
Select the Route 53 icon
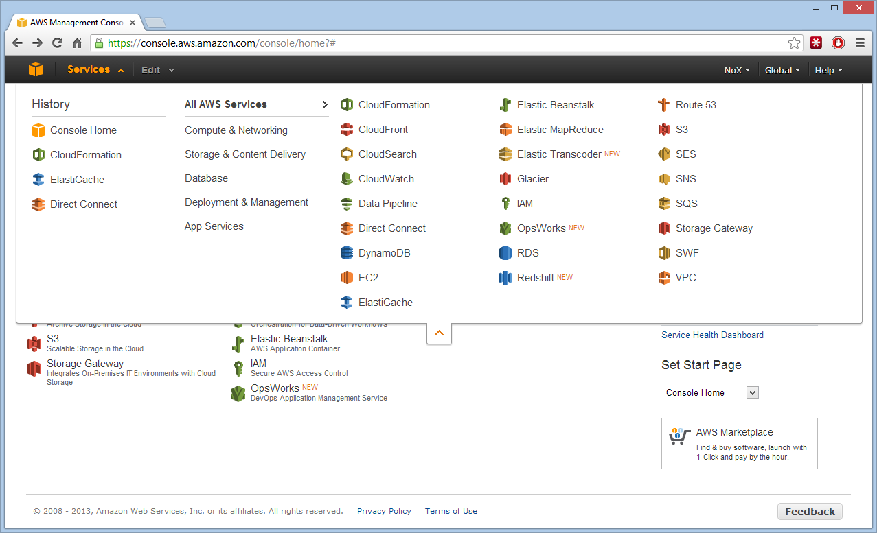point(664,105)
